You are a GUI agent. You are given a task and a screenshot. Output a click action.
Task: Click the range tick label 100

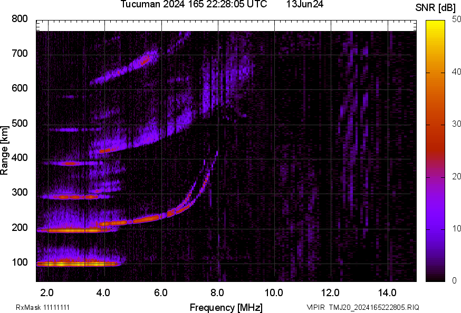pos(20,262)
